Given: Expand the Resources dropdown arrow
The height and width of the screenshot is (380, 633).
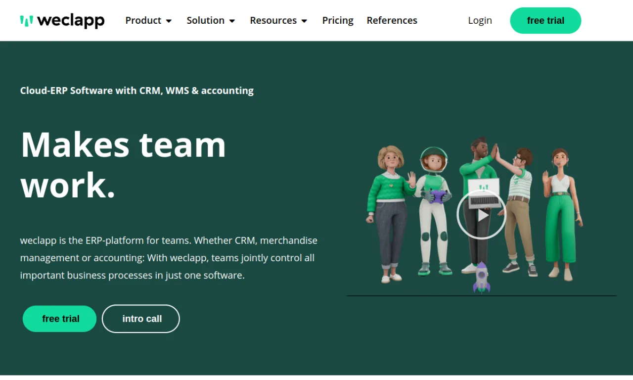Looking at the screenshot, I should [304, 21].
